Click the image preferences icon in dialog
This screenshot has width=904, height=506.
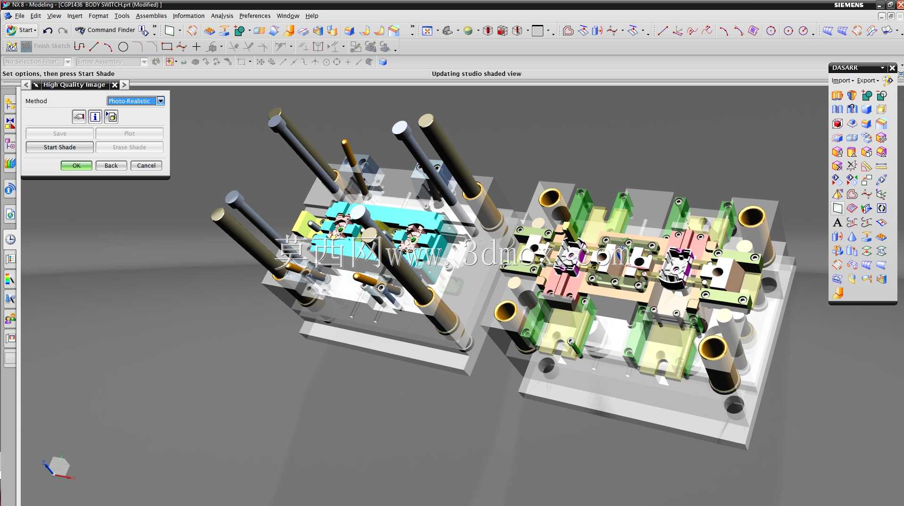click(x=111, y=117)
